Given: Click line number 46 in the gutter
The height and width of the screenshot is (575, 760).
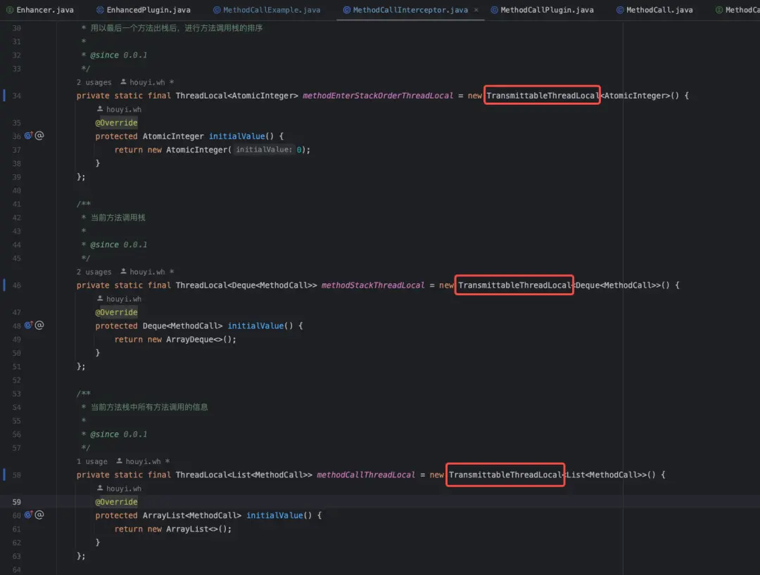Looking at the screenshot, I should (16, 285).
